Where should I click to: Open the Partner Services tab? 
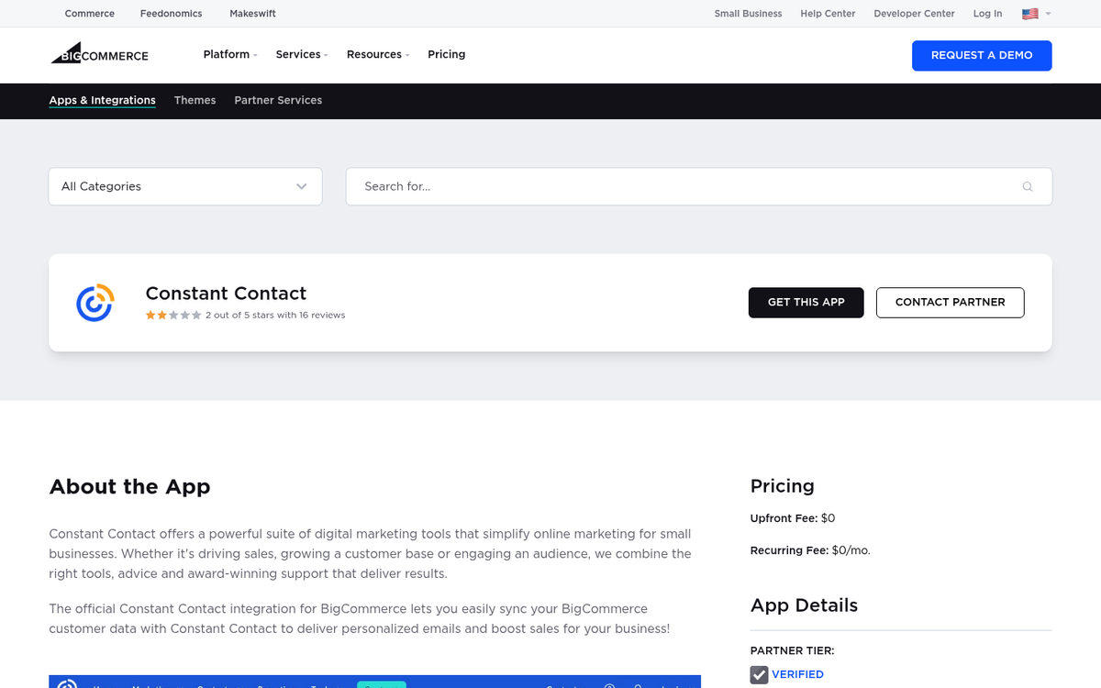point(278,100)
